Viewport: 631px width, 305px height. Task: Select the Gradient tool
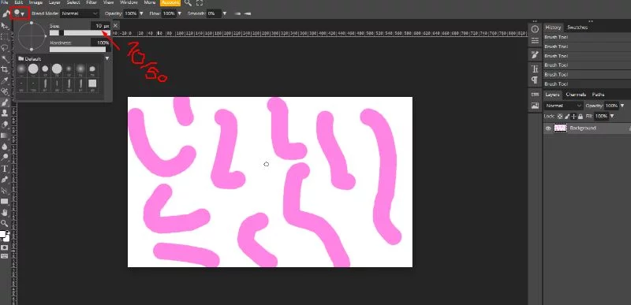5,136
